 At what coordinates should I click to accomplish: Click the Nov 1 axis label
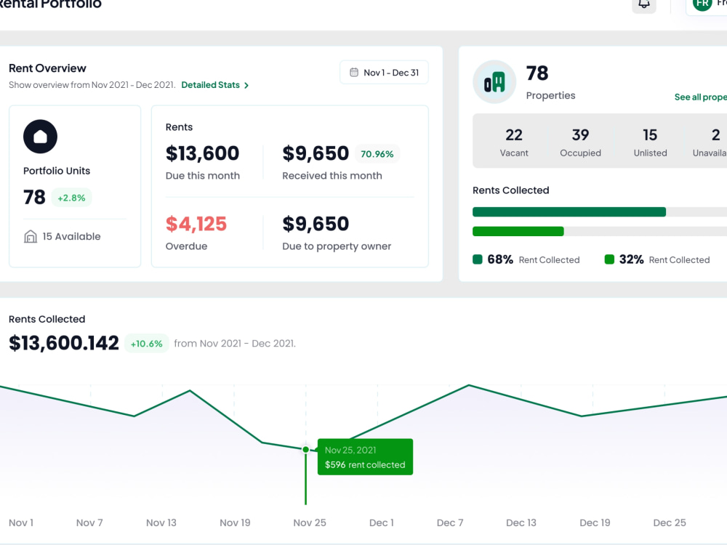[x=21, y=522]
